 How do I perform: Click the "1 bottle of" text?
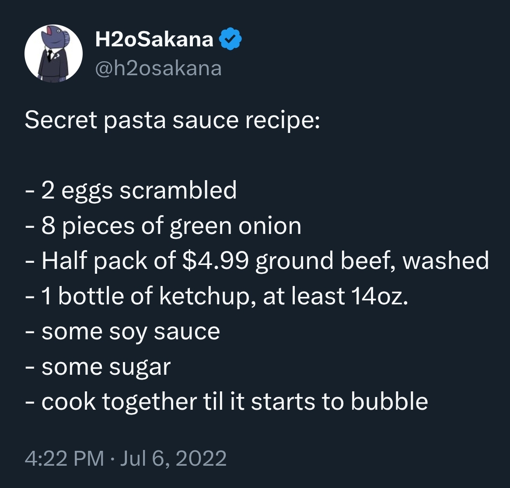click(97, 296)
